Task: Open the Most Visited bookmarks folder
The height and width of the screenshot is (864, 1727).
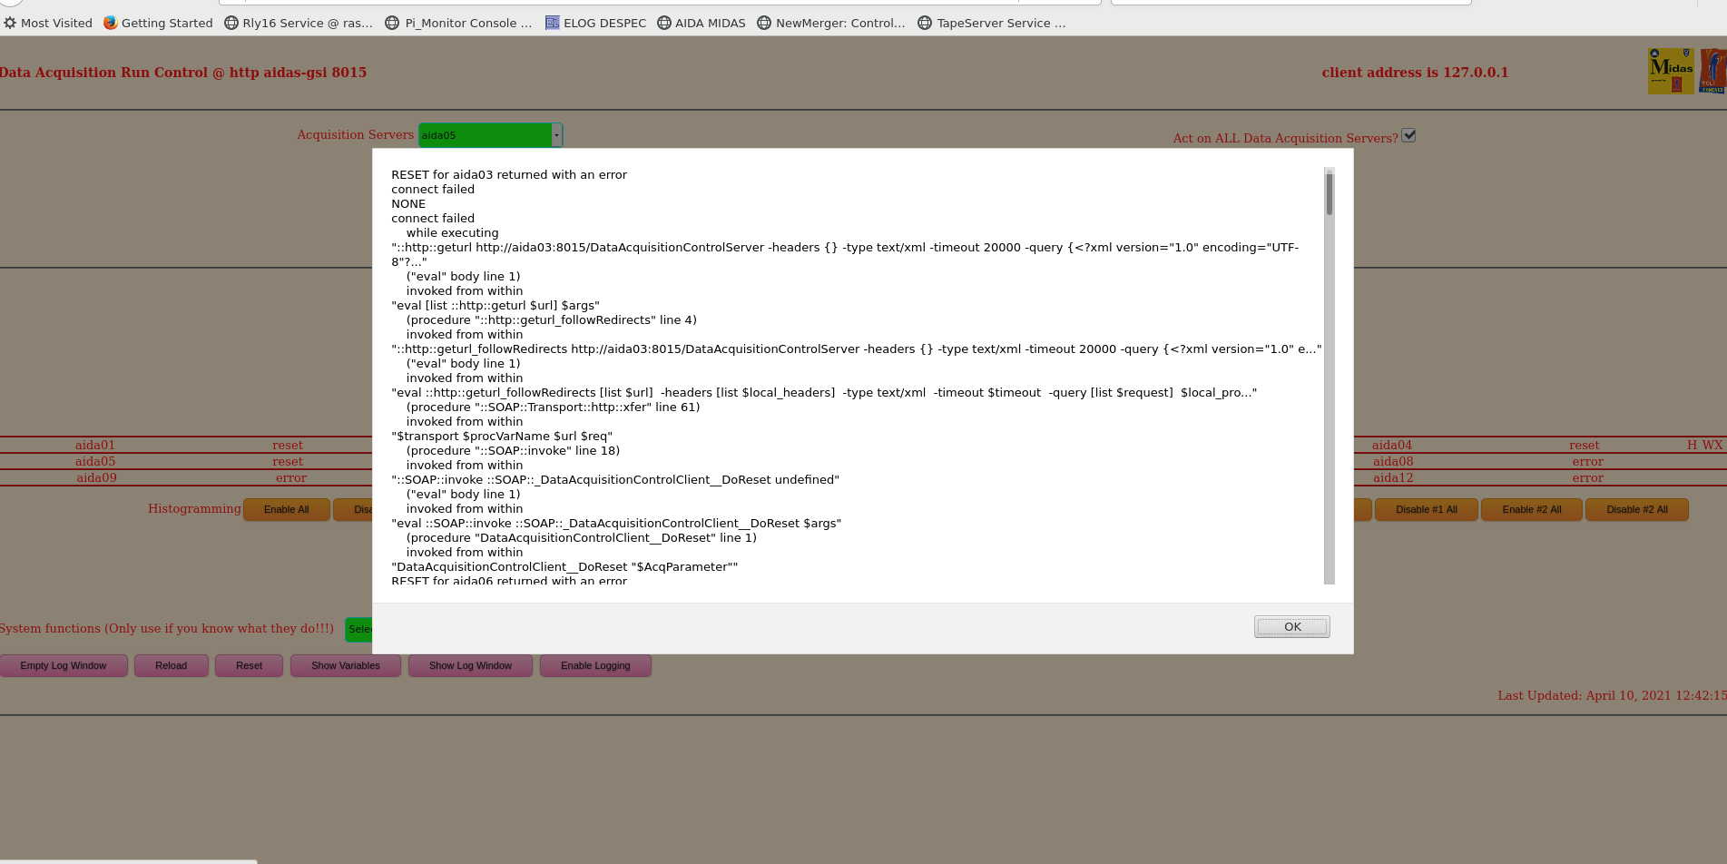Action: click(48, 23)
